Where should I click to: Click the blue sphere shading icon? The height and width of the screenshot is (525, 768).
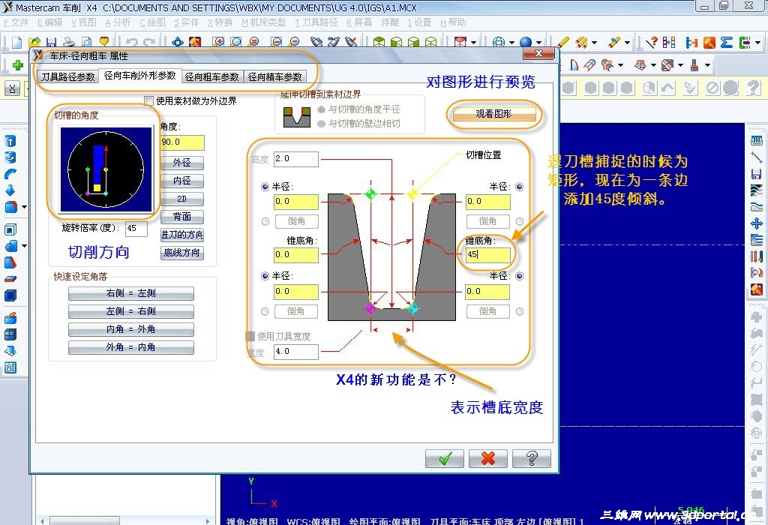(x=526, y=43)
